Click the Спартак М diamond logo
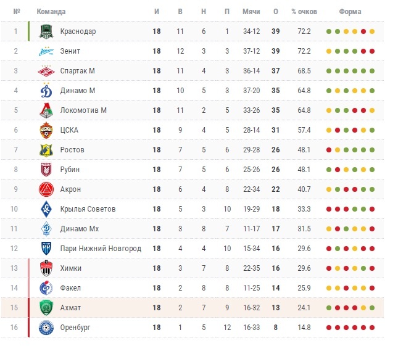 [x=46, y=71]
